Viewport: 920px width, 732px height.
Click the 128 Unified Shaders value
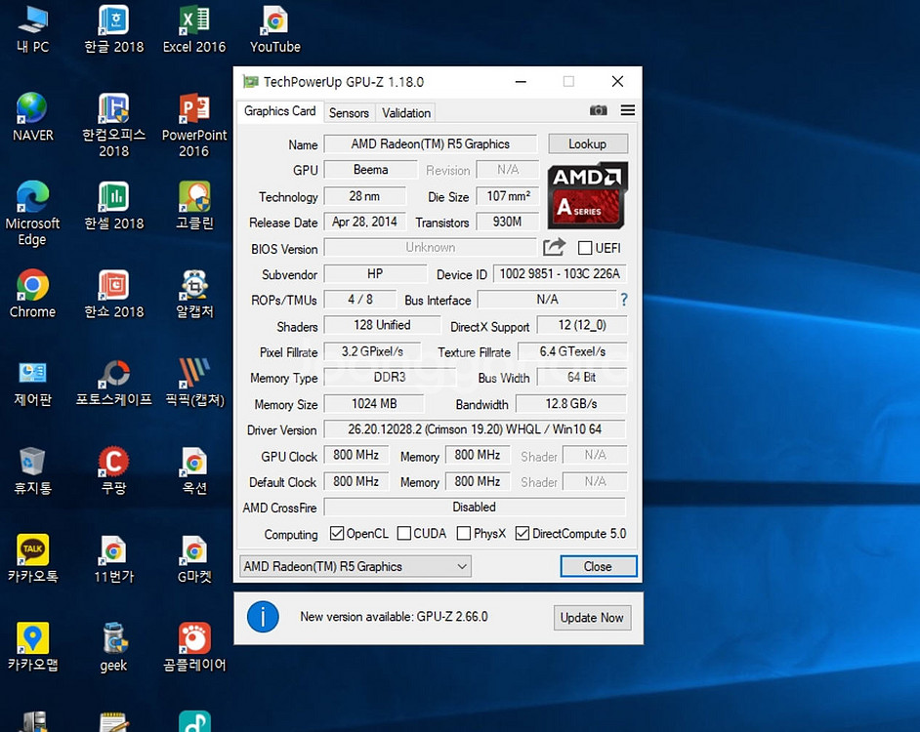click(x=383, y=325)
